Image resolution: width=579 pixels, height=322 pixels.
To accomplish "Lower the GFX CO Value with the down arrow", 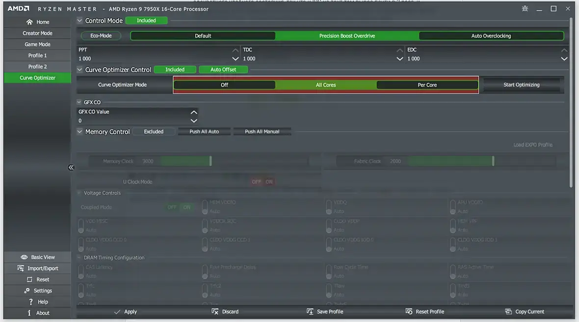I will (x=193, y=121).
